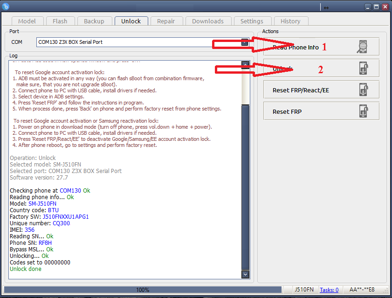
Task: Click the 'Unique number: CQ300' log line
Action: (x=40, y=223)
